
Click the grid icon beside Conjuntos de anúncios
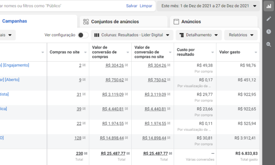coord(86,21)
